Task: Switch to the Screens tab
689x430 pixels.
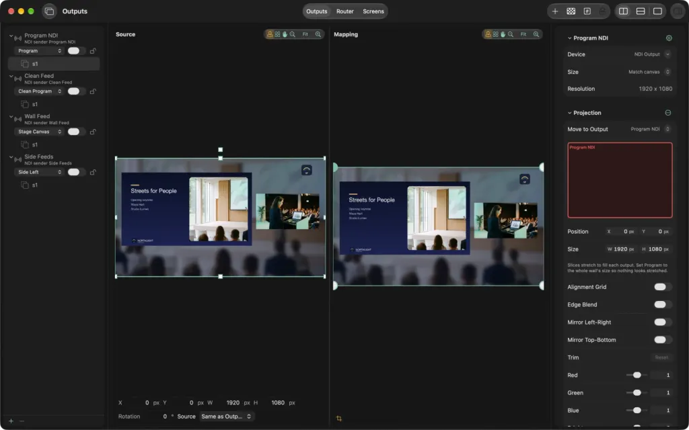Action: point(373,11)
